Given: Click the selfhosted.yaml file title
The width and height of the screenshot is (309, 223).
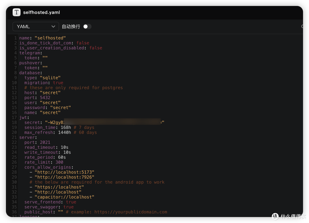Looking at the screenshot, I should point(41,12).
